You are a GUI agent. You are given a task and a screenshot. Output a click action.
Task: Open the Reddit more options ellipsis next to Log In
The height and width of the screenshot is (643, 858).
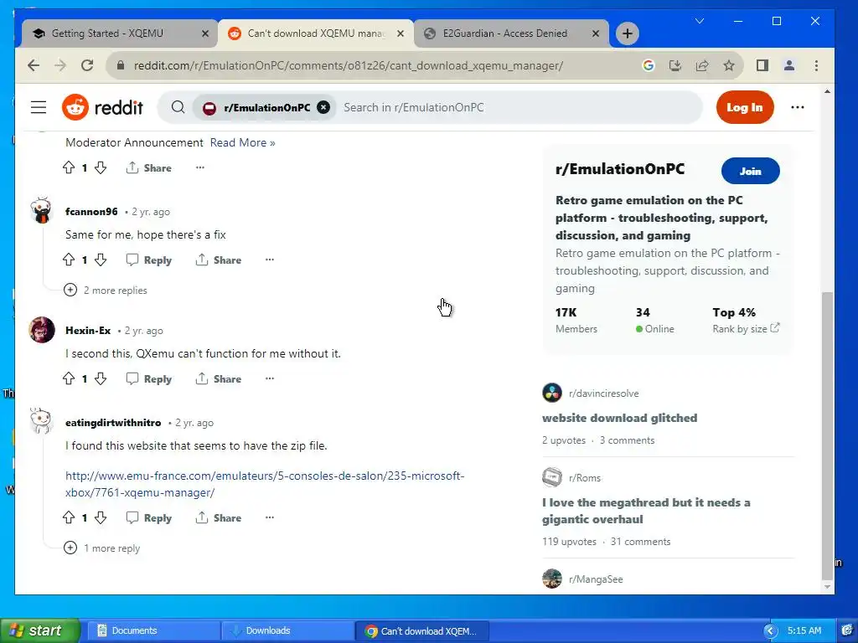(x=798, y=107)
